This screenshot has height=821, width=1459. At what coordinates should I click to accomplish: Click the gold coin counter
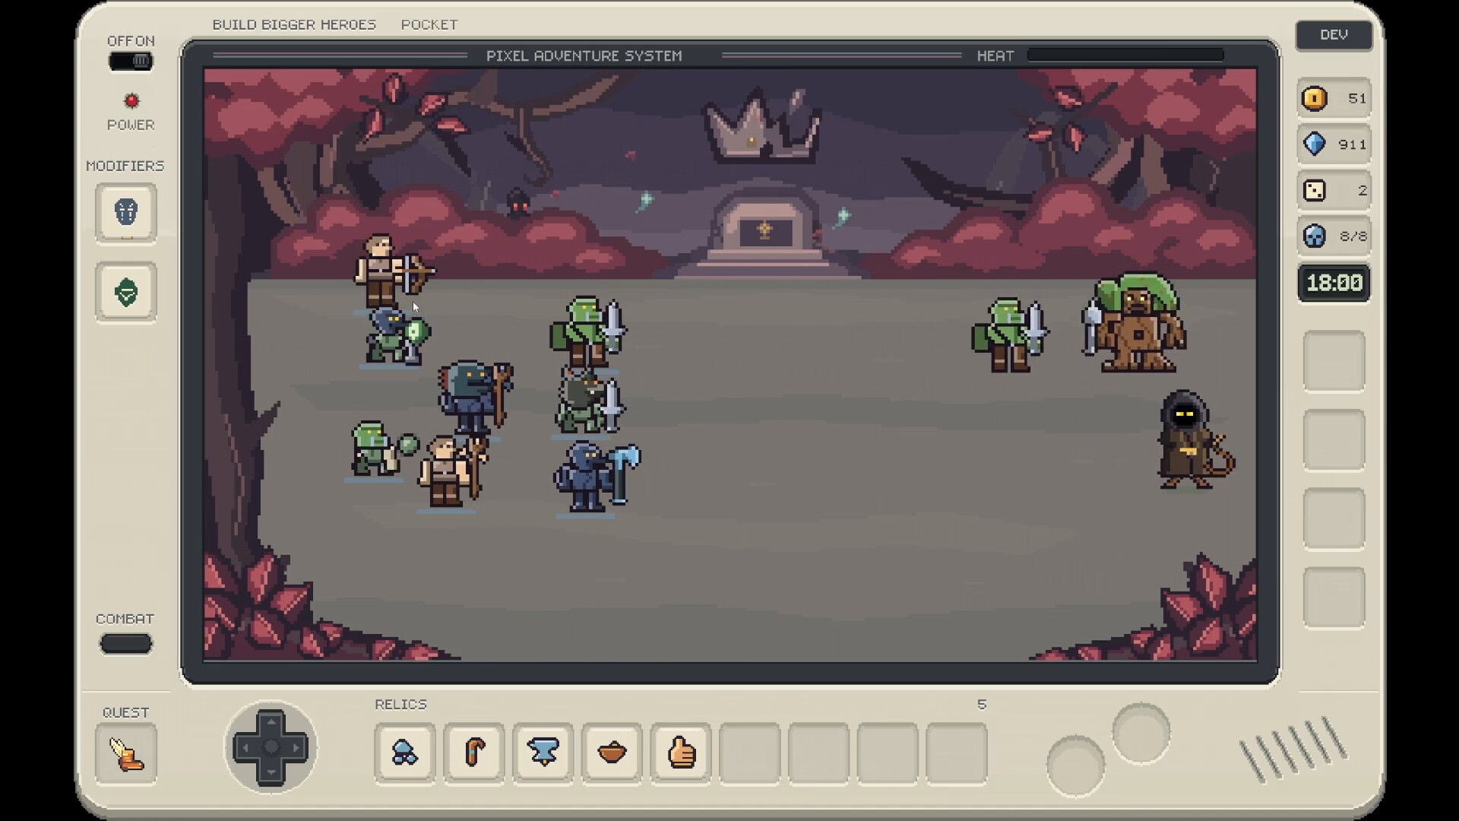[1334, 98]
